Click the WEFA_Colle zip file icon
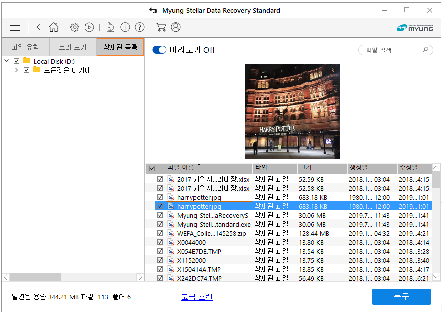The width and height of the screenshot is (444, 313). [171, 233]
